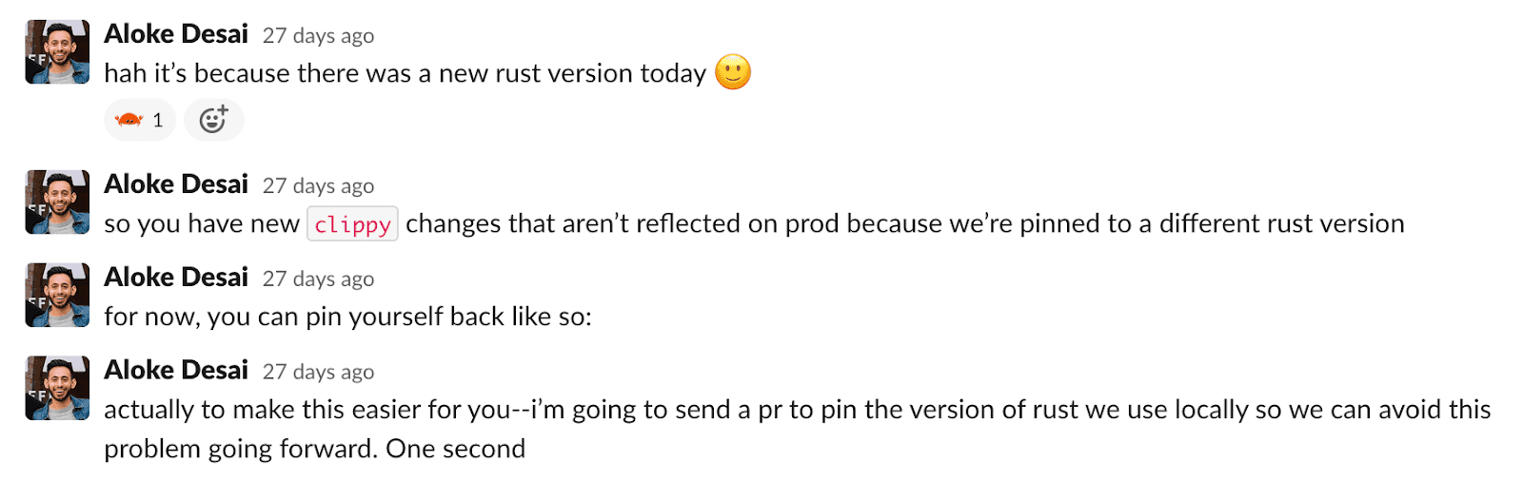Click the red 'clippy' inline code snippet

pyautogui.click(x=352, y=224)
